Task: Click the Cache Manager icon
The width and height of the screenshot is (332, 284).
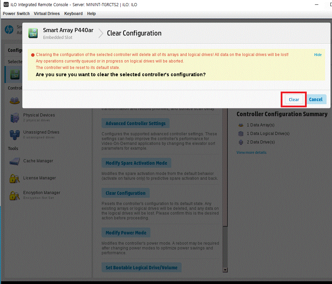Action: coord(15,162)
